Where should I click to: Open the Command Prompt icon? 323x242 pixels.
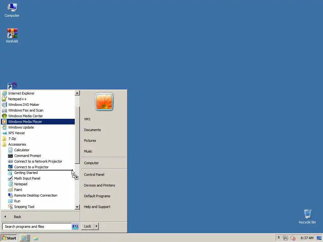[10, 156]
